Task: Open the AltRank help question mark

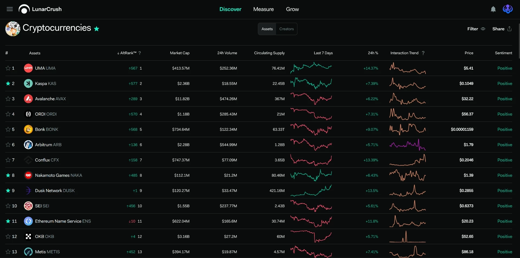Action: (x=140, y=53)
